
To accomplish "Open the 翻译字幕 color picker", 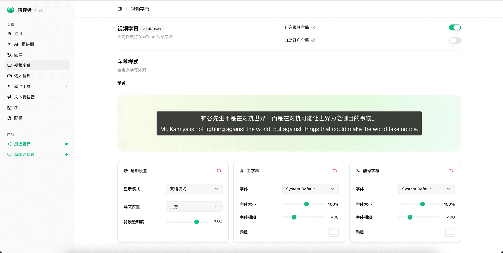I will tap(450, 232).
